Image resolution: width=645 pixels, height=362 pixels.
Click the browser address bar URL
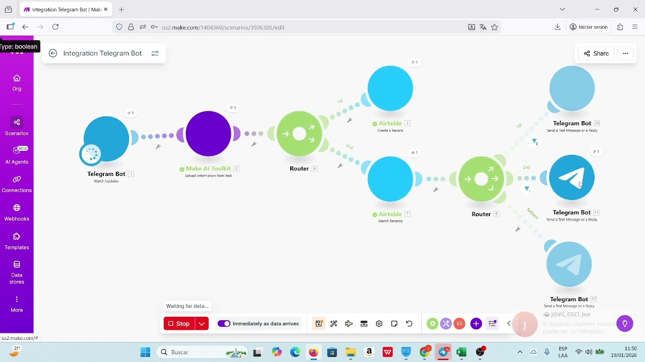point(223,27)
